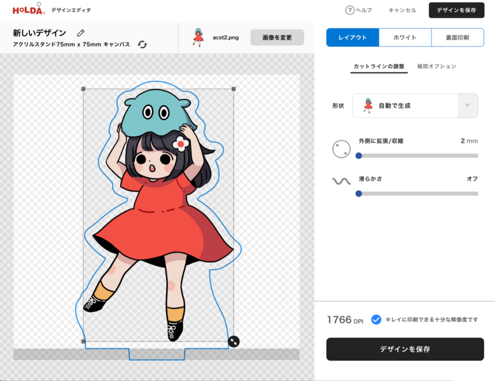Switch to the ホワイト tab
The width and height of the screenshot is (495, 381).
point(405,37)
